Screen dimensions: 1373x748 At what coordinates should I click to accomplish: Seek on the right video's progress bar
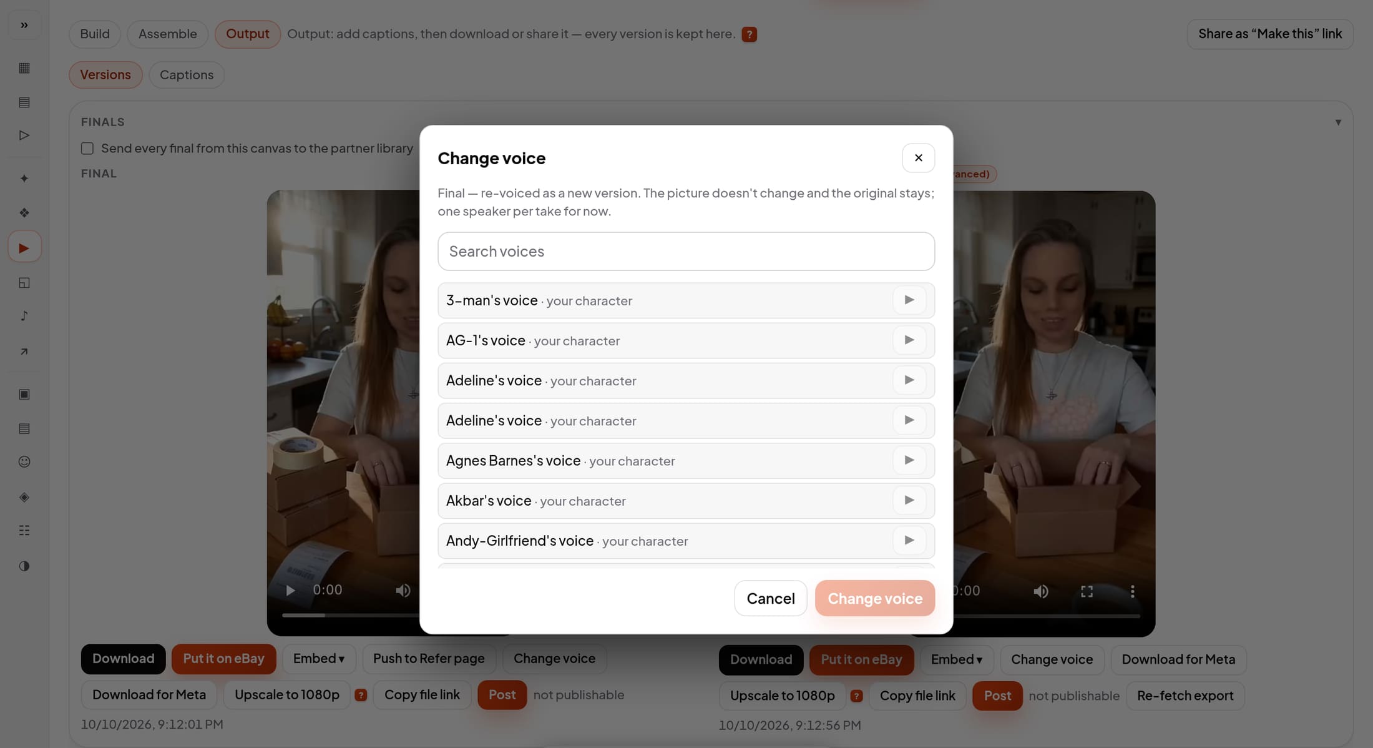1047,616
